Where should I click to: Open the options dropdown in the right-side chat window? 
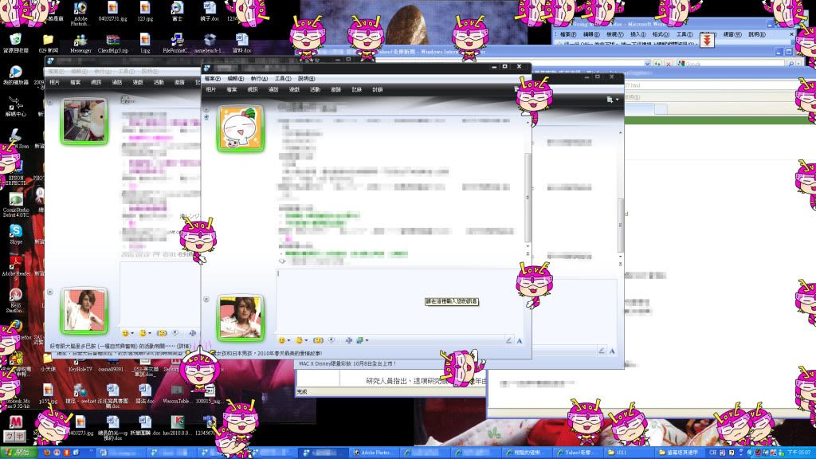pos(612,100)
